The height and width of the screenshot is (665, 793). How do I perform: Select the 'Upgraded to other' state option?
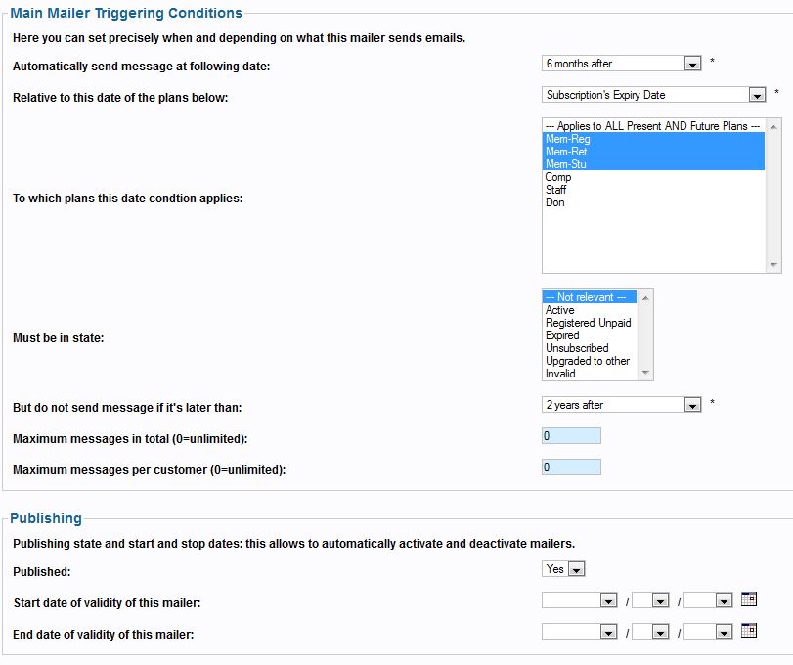coord(590,361)
